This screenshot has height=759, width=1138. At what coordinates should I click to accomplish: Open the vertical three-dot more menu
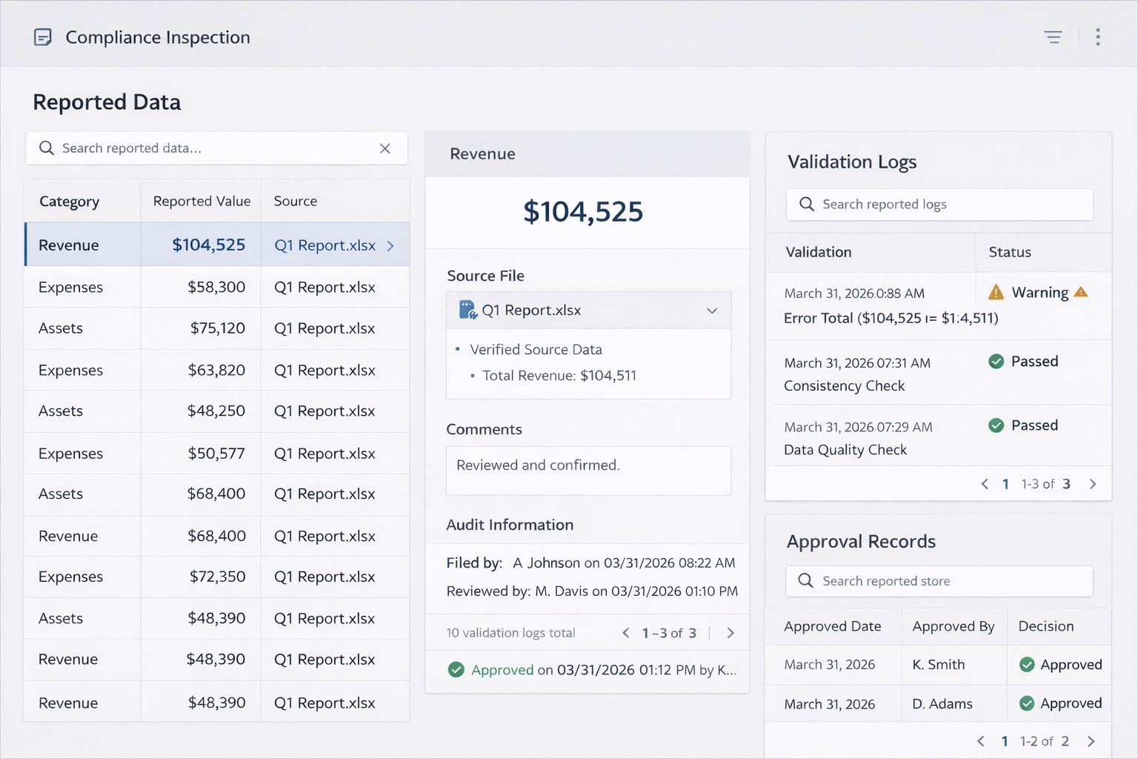(x=1098, y=37)
